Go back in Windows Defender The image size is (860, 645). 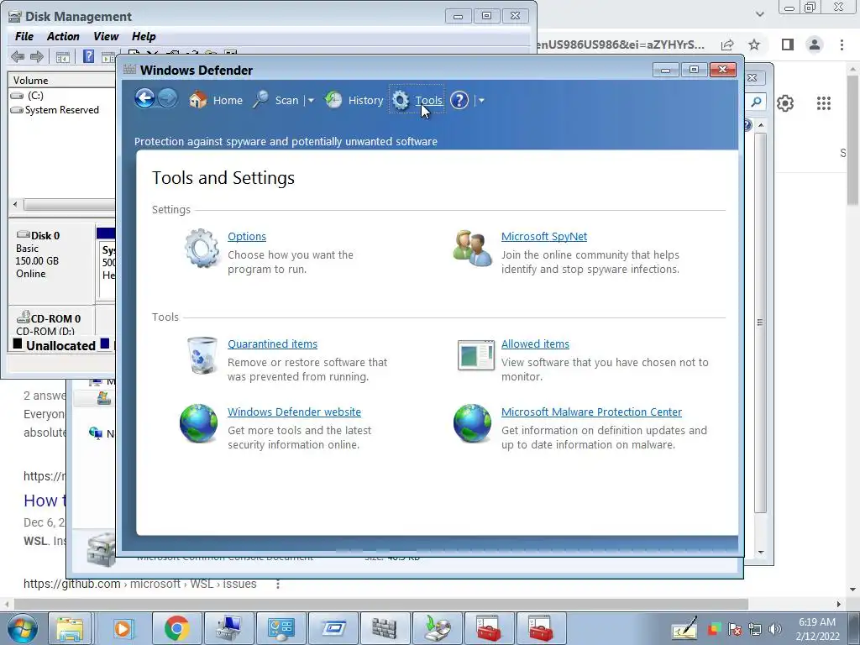(x=144, y=99)
